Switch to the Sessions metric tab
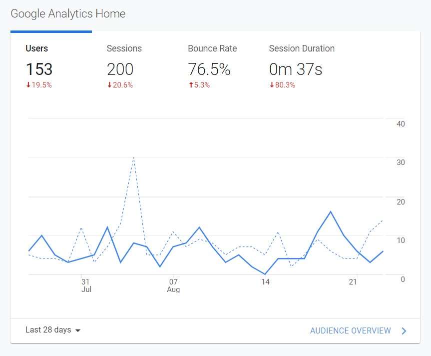The width and height of the screenshot is (431, 356). 132,64
